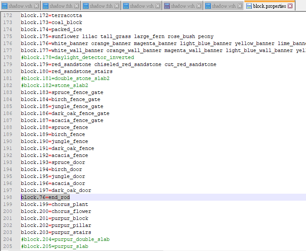
Task: Click the block.197=dark_oak_door line
Action: 56,190
